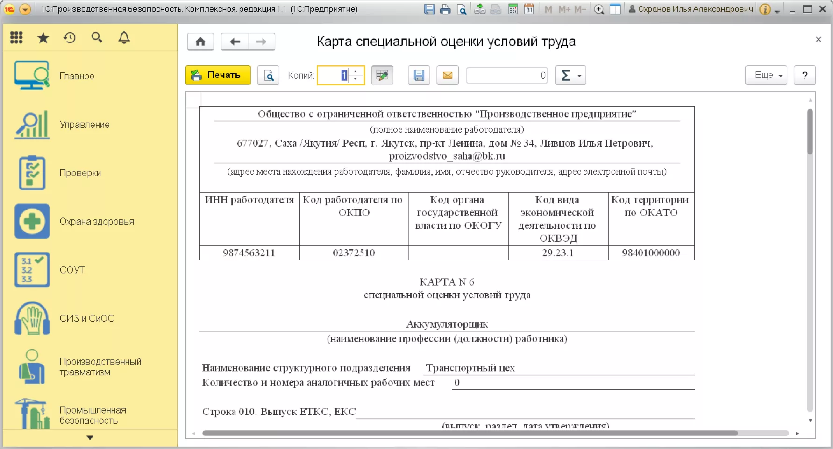Select cell with OKVED 29.23.1
Screen dimensions: 833x449
558,253
